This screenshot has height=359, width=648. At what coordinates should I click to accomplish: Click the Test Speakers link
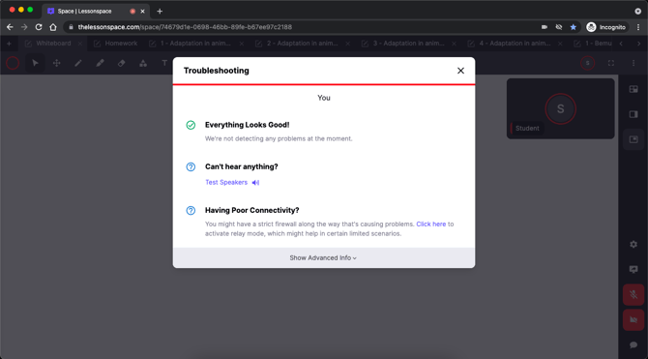pyautogui.click(x=226, y=182)
